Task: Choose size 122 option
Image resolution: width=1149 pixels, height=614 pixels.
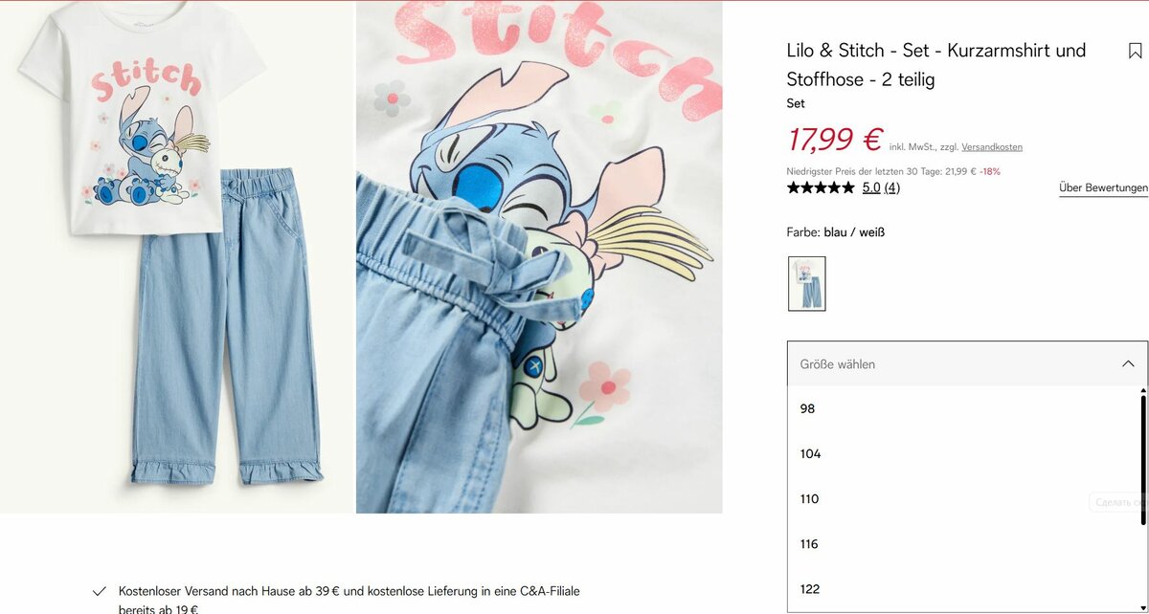Action: pos(963,589)
